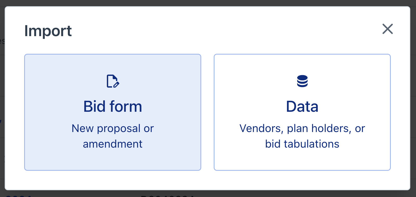416x197 pixels.
Task: Click the "Import" dialog title
Action: click(x=48, y=31)
